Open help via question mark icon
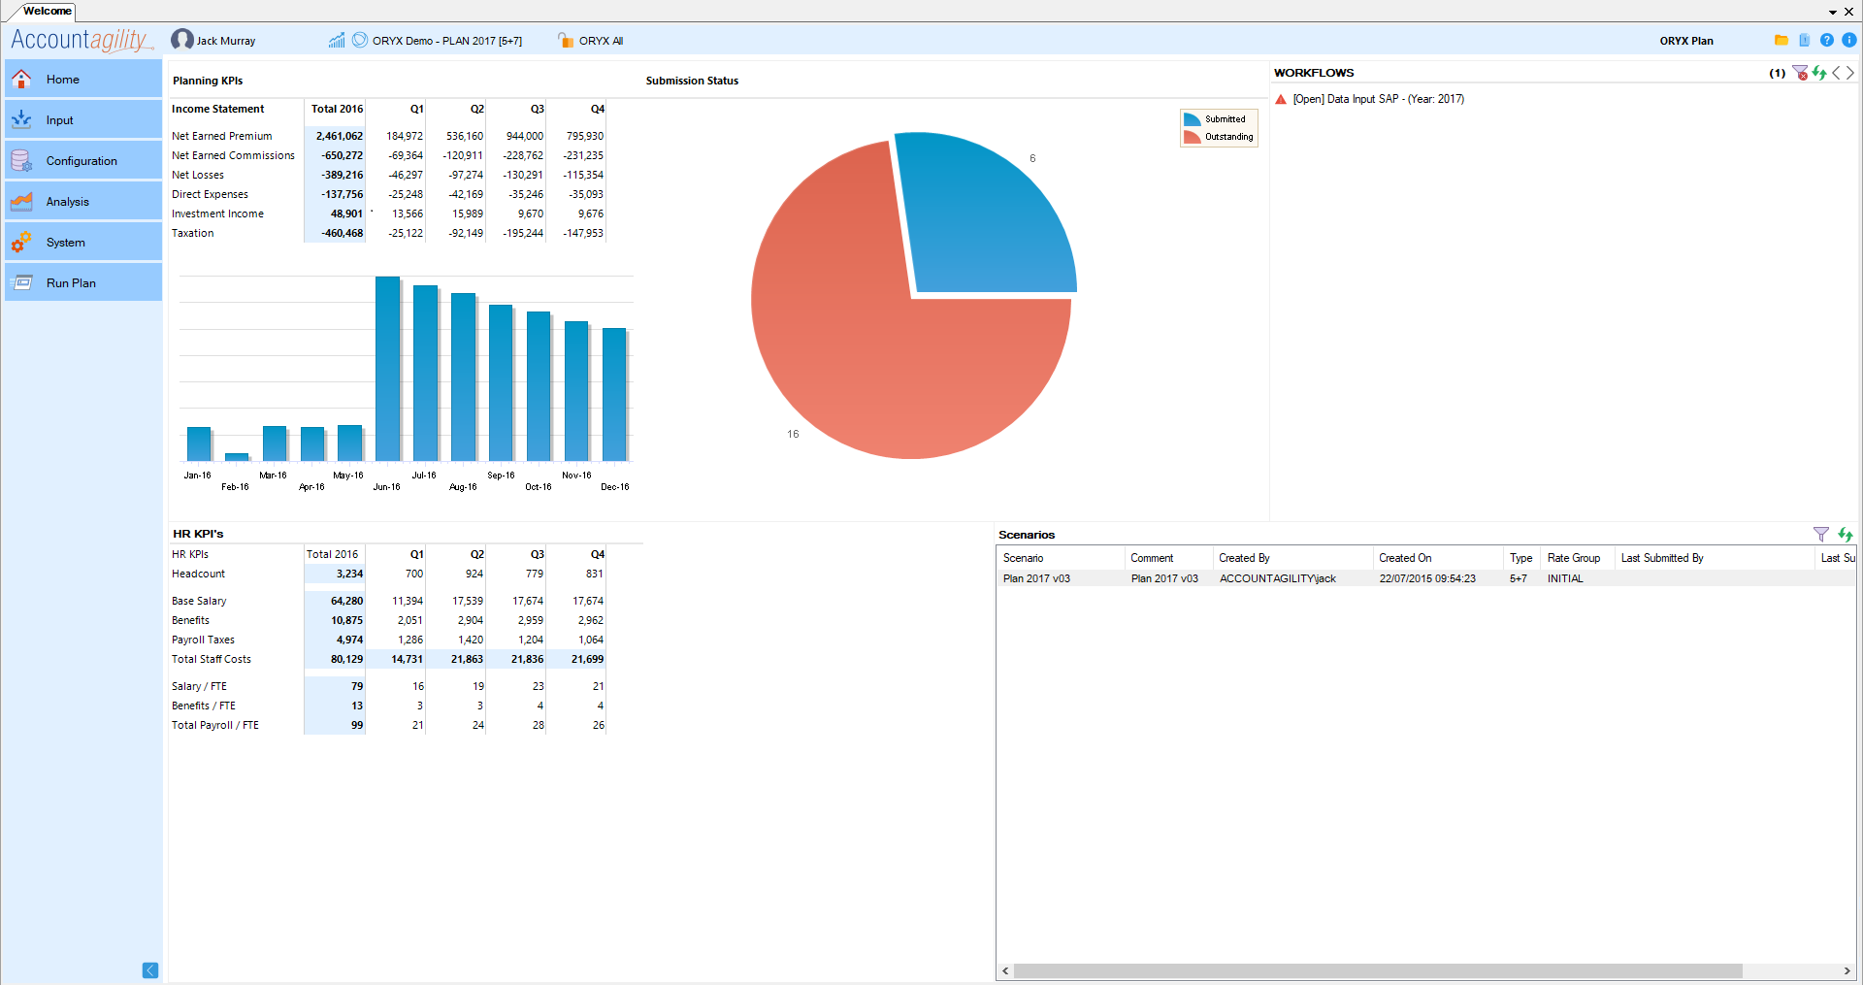1863x985 pixels. point(1827,40)
